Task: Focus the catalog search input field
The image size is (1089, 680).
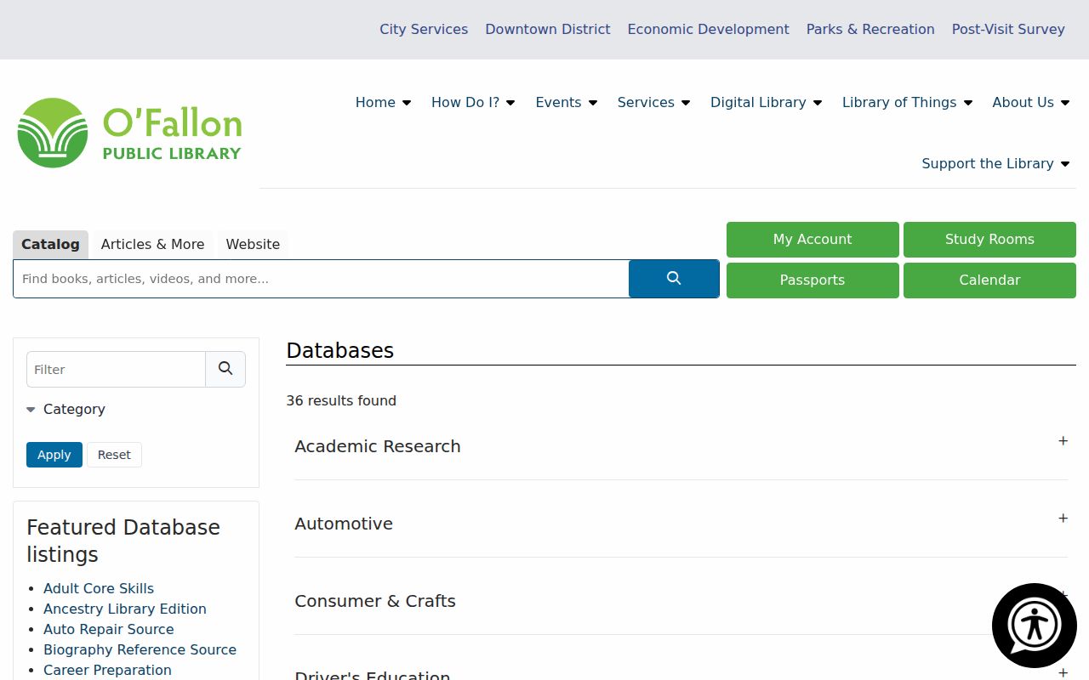Action: (x=321, y=279)
